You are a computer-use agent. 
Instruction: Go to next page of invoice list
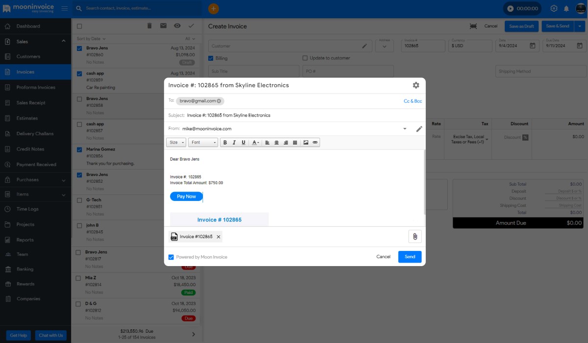tap(194, 334)
